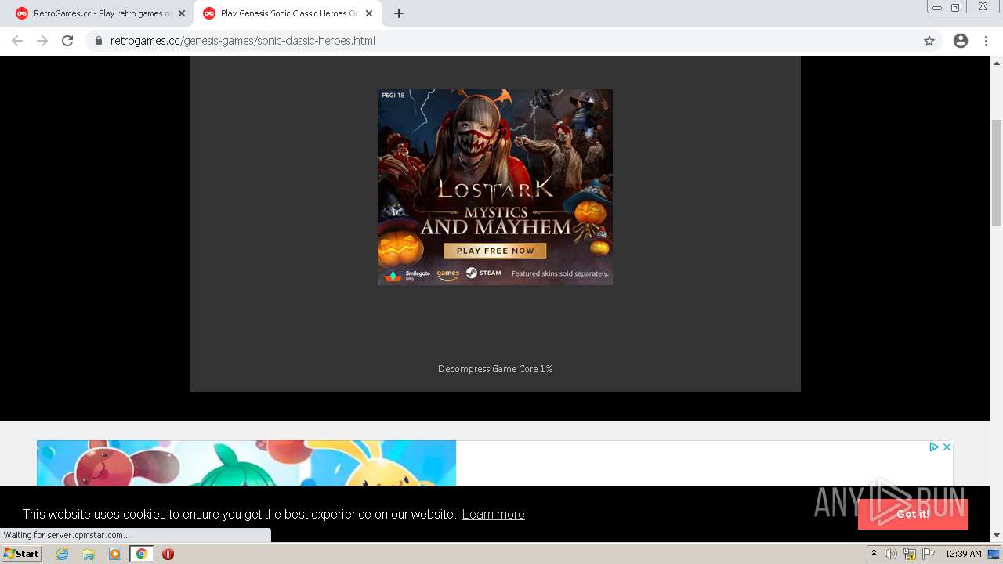Click the scrollbar up arrow
This screenshot has width=1003, height=564.
997,62
